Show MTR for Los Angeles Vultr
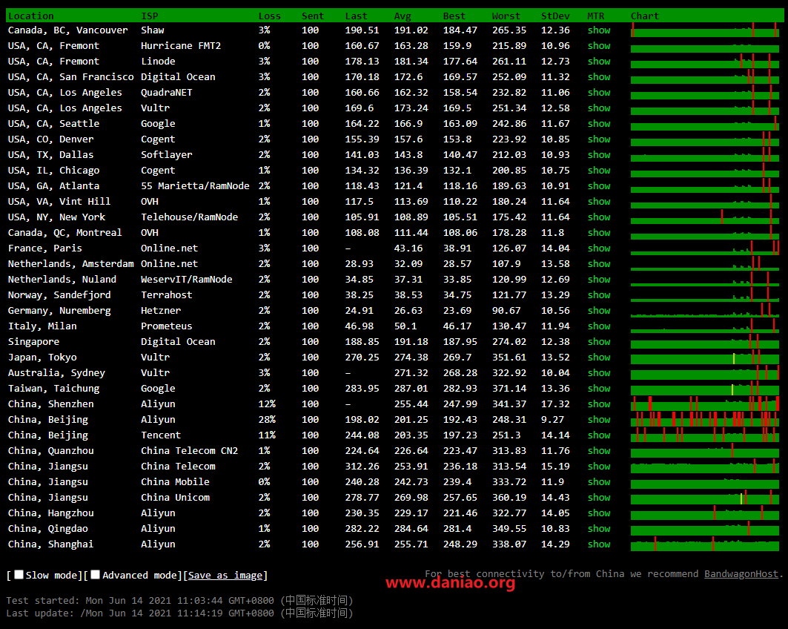 (599, 108)
